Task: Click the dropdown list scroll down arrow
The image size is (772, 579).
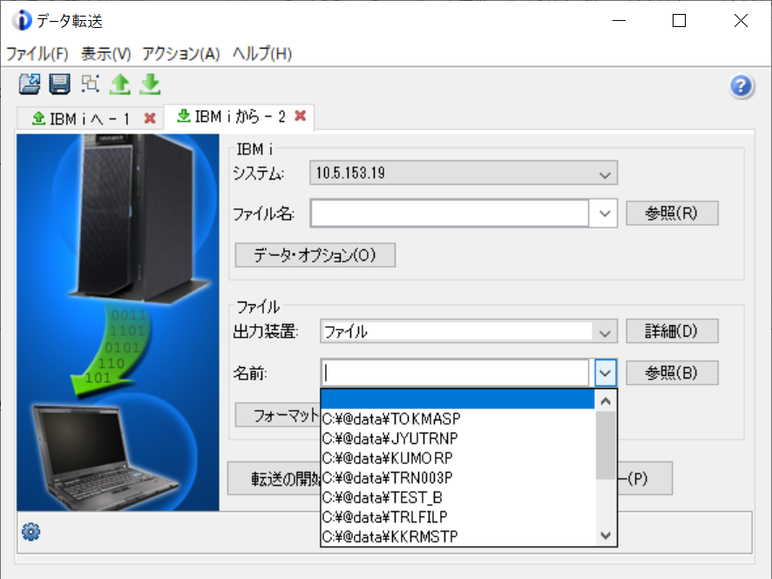Action: point(606,535)
